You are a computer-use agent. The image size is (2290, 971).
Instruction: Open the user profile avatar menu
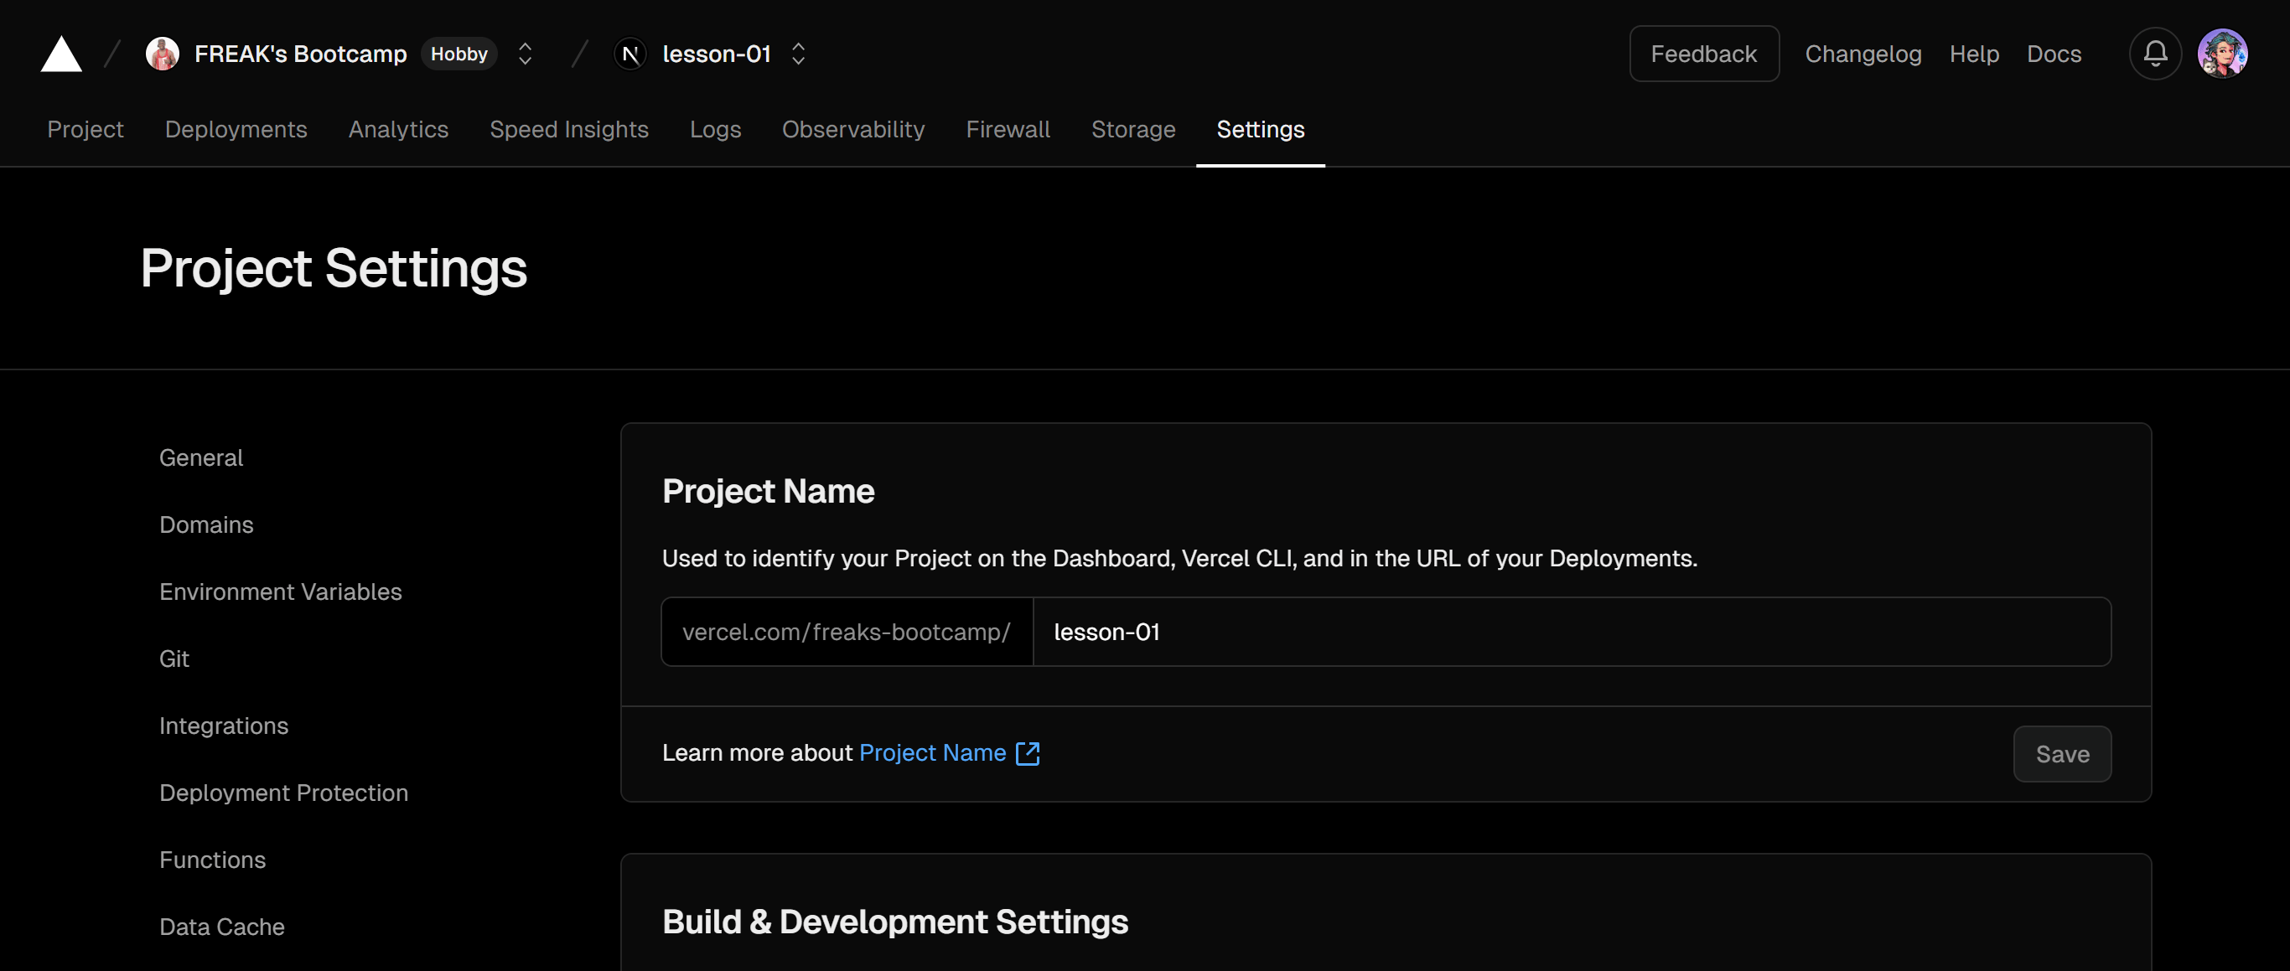[x=2222, y=54]
